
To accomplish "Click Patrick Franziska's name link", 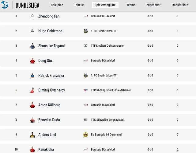I will [x=51, y=75].
